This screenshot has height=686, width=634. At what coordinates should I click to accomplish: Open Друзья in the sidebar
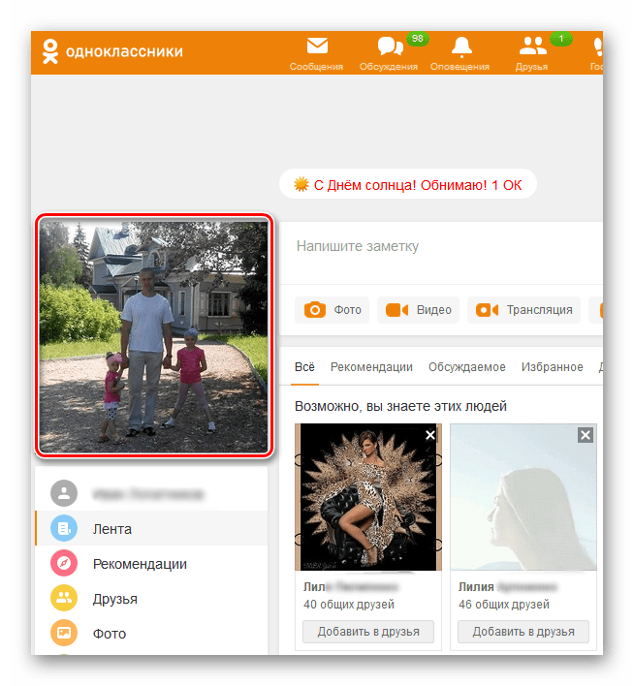[151, 598]
